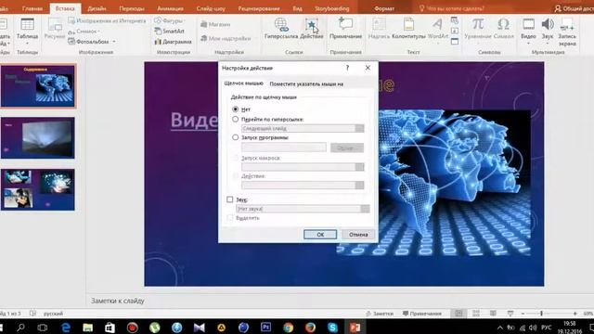Click 'Заметки к слайду' notes area

click(x=118, y=301)
